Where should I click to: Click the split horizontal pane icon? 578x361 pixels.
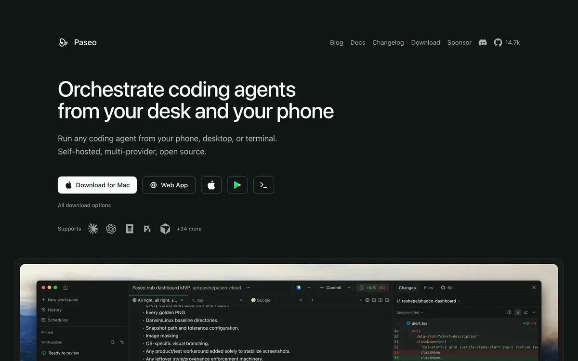[387, 300]
